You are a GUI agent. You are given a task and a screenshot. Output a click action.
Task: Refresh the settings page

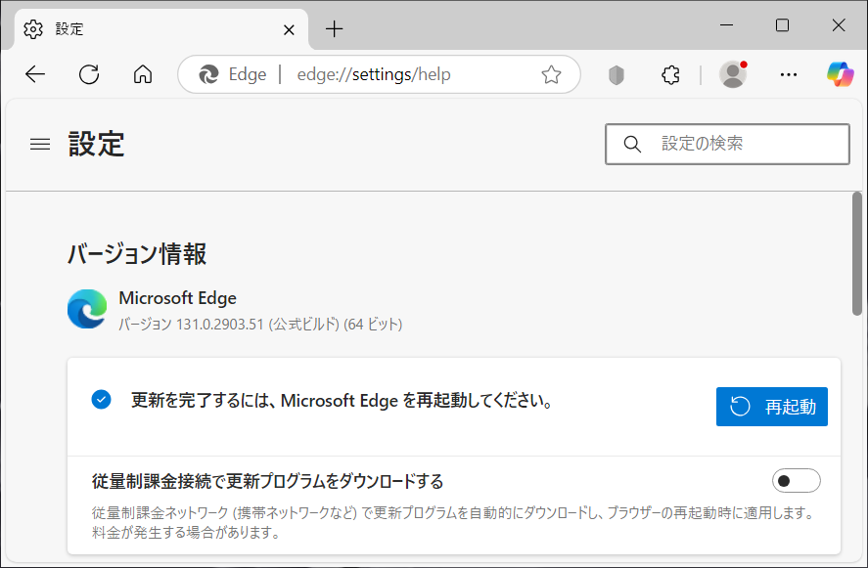[x=89, y=74]
